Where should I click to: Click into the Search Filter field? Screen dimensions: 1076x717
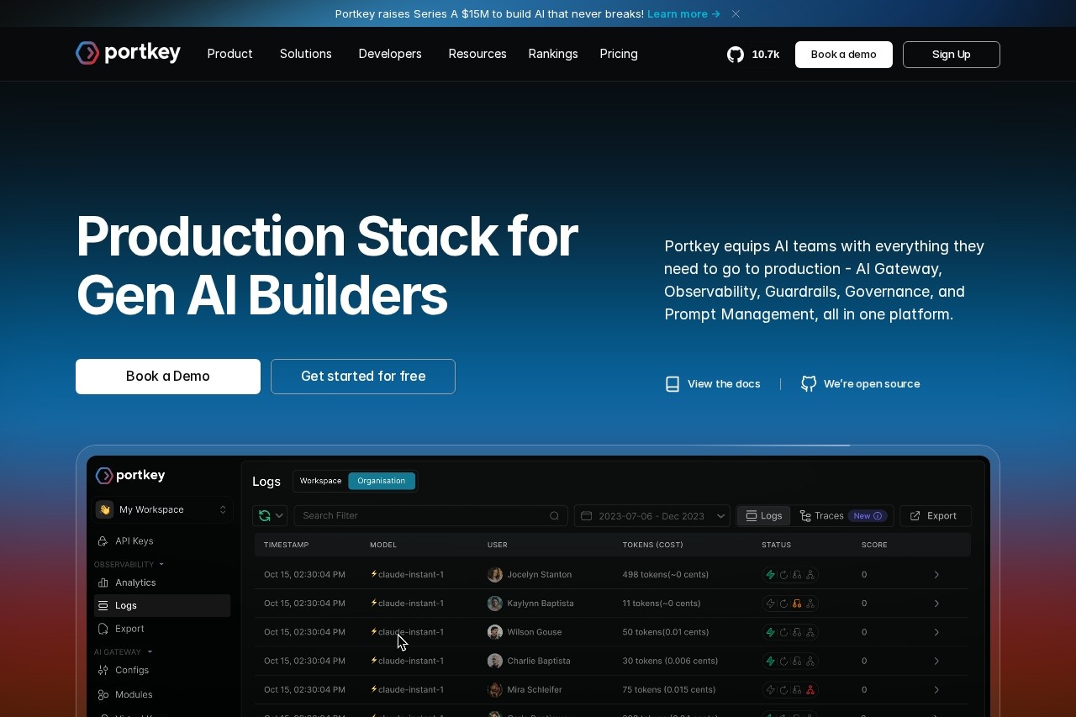(x=420, y=515)
